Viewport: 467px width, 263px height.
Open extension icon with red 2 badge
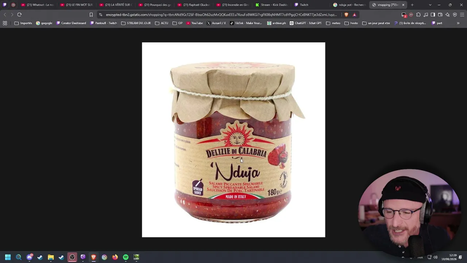404,15
